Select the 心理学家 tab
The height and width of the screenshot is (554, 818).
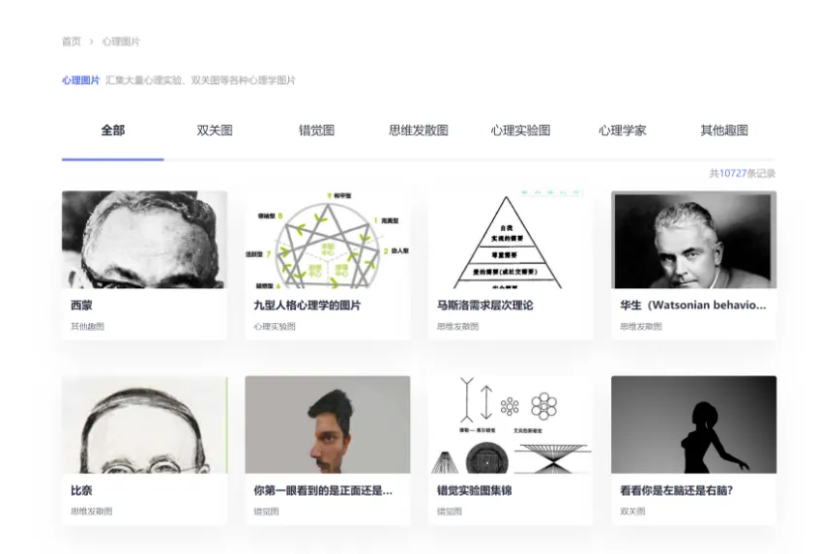(x=622, y=131)
